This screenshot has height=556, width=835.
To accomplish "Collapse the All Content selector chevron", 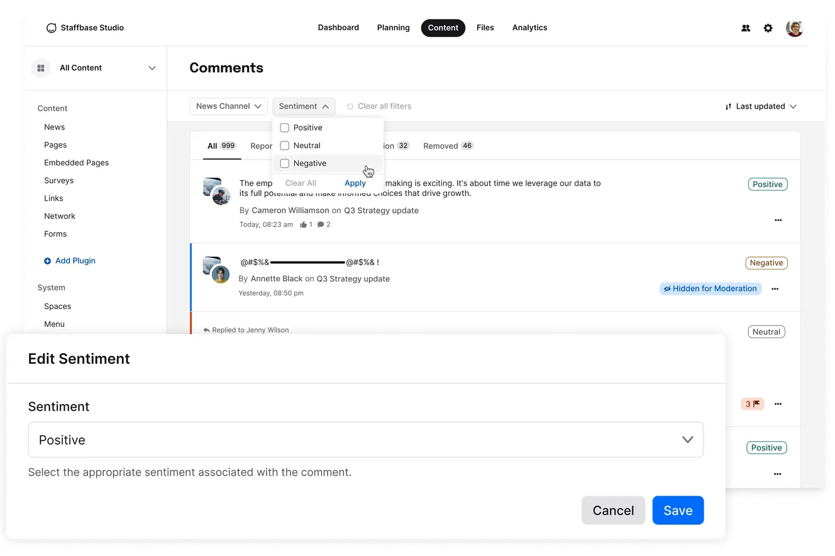I will [151, 68].
